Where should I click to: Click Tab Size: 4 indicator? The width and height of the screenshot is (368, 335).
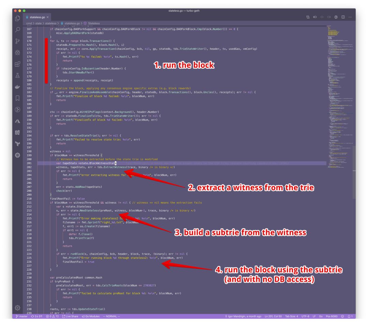click(x=291, y=316)
